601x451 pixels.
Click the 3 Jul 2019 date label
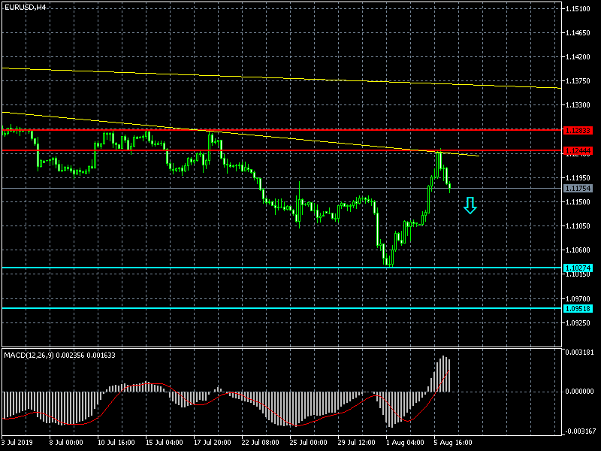17,442
